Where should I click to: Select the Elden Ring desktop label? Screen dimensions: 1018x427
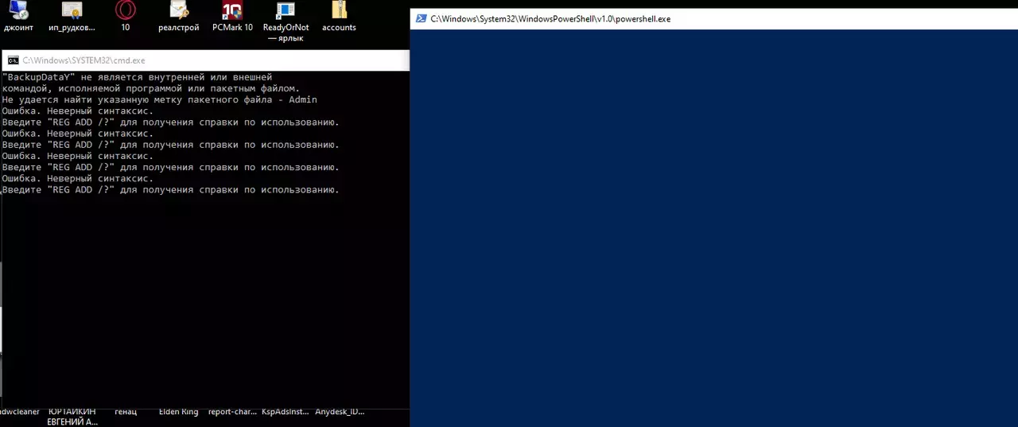click(178, 412)
